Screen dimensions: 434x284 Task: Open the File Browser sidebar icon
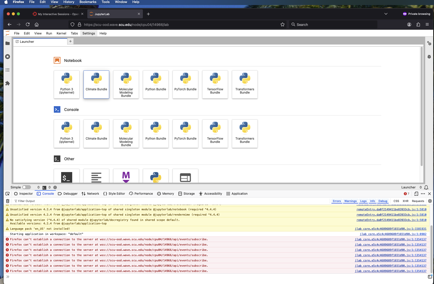click(x=8, y=43)
